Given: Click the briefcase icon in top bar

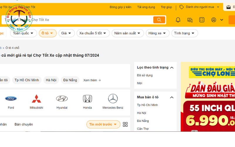Looking at the screenshot, I should point(229,7).
